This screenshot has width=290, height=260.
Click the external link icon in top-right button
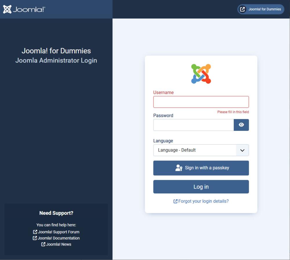click(x=242, y=9)
